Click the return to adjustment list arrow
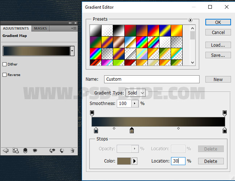The height and width of the screenshot is (181, 235). coord(6,150)
